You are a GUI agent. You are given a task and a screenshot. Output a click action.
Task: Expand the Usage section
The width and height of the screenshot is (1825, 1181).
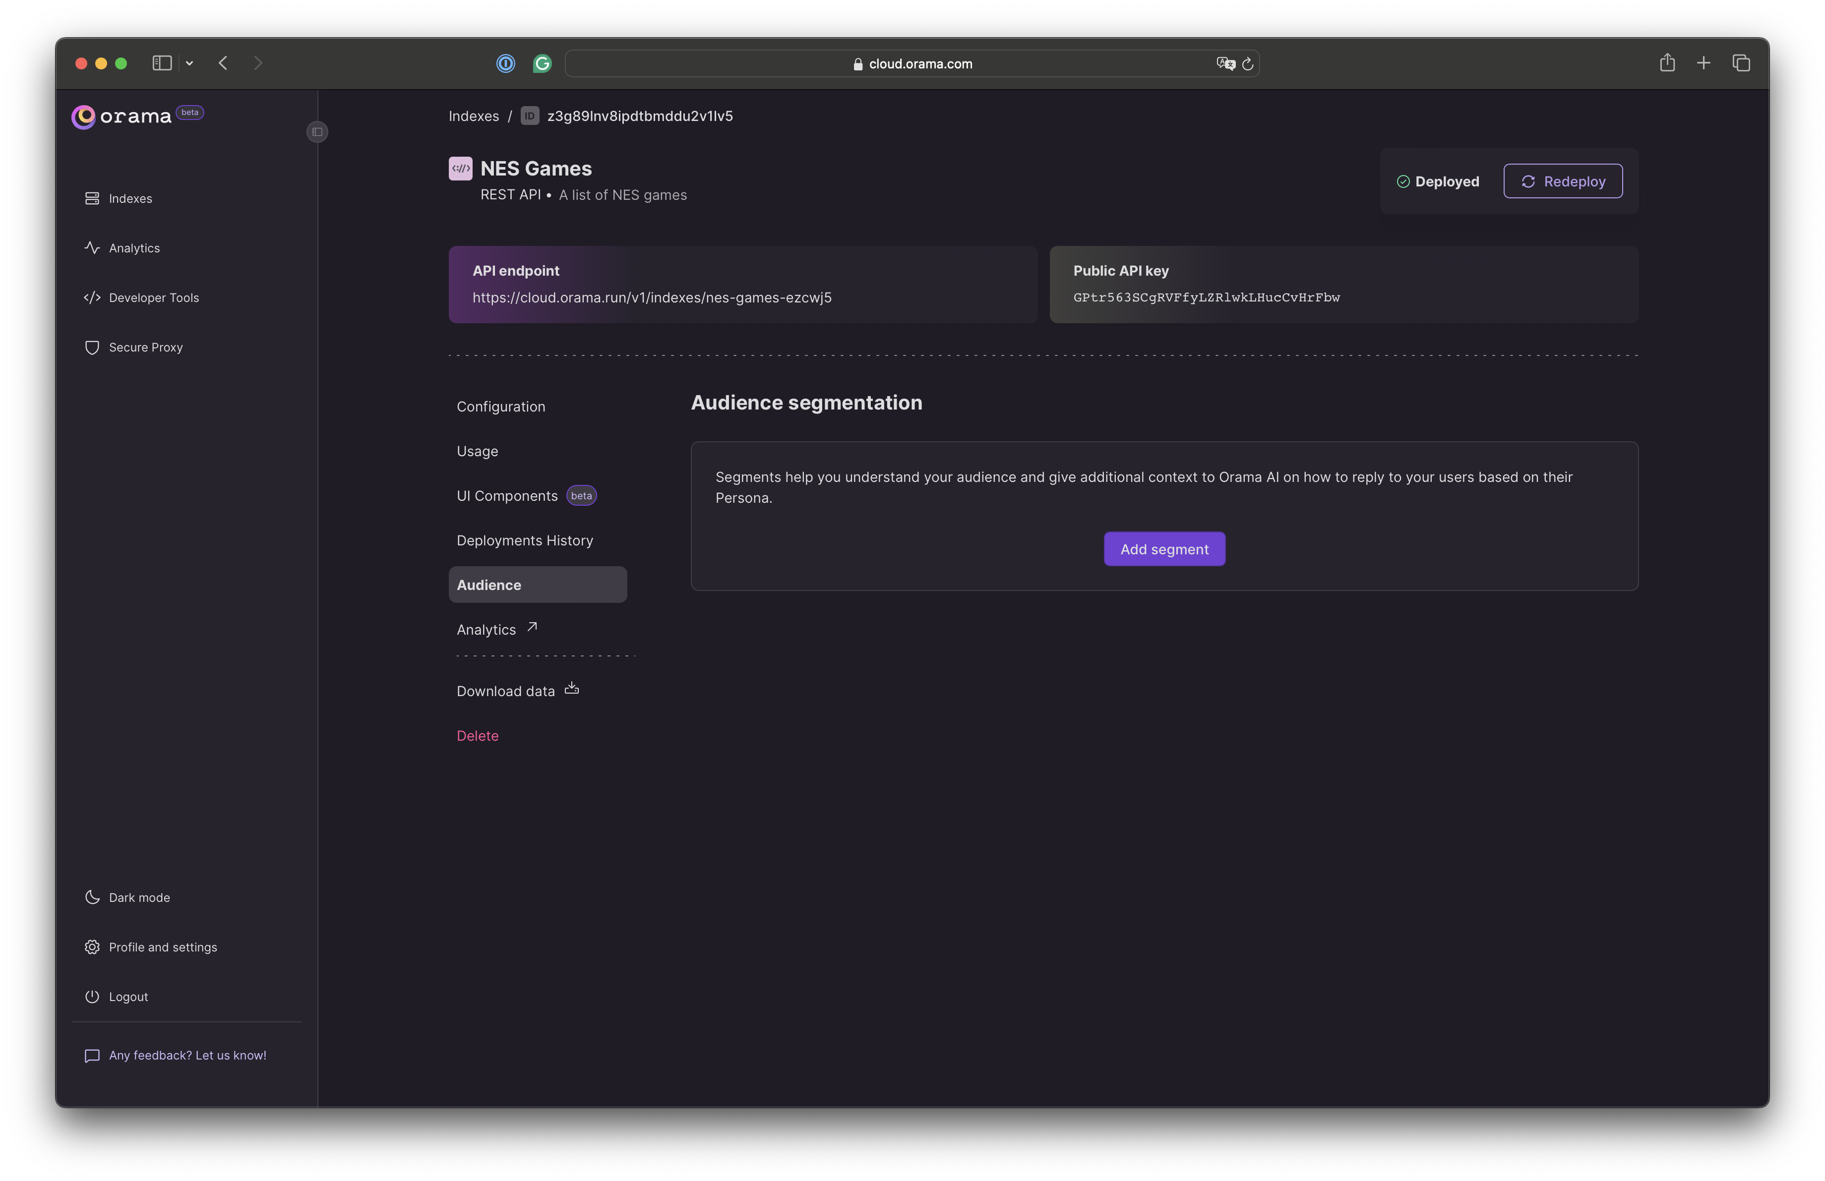point(478,451)
